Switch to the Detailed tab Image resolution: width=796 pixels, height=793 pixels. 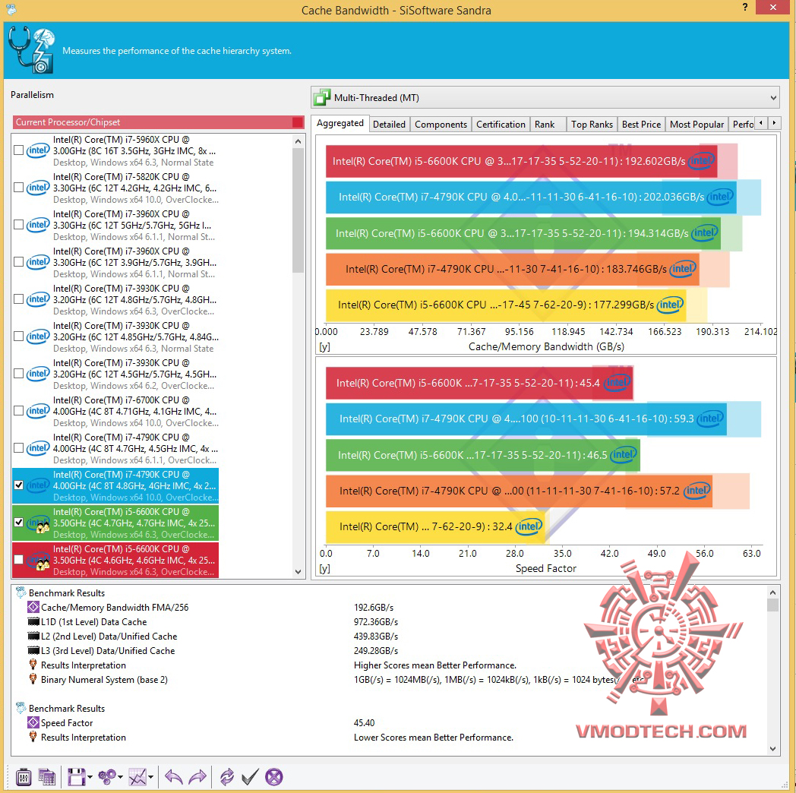(x=389, y=125)
